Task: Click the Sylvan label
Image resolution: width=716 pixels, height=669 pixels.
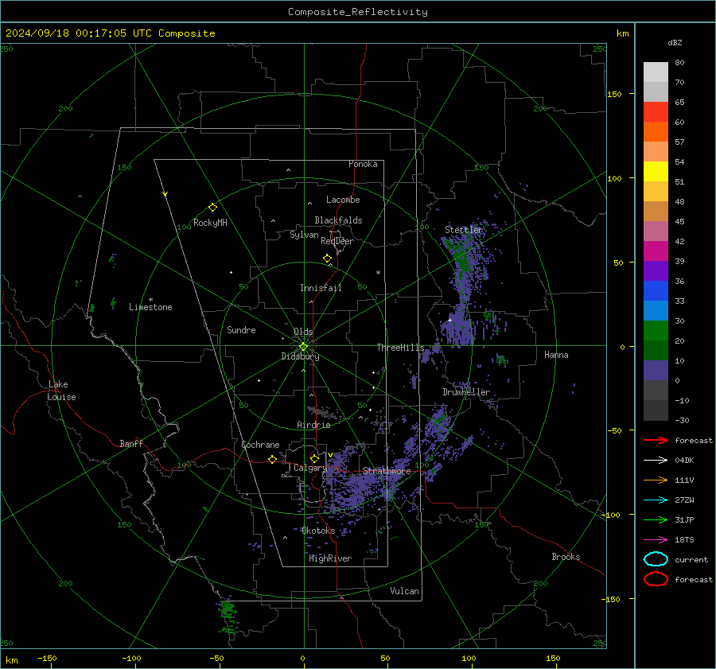Action: [x=304, y=235]
